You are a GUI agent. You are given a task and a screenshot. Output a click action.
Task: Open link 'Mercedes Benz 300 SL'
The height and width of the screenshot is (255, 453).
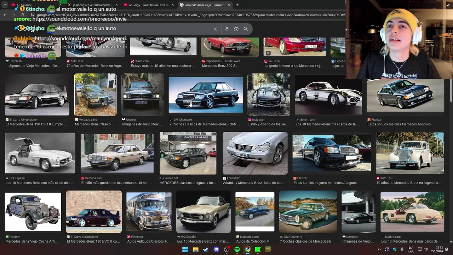(219, 66)
